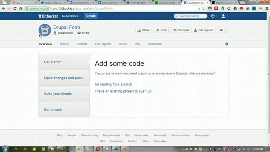Open the Downloads tab
This screenshot has width=270, height=152.
pos(155,44)
